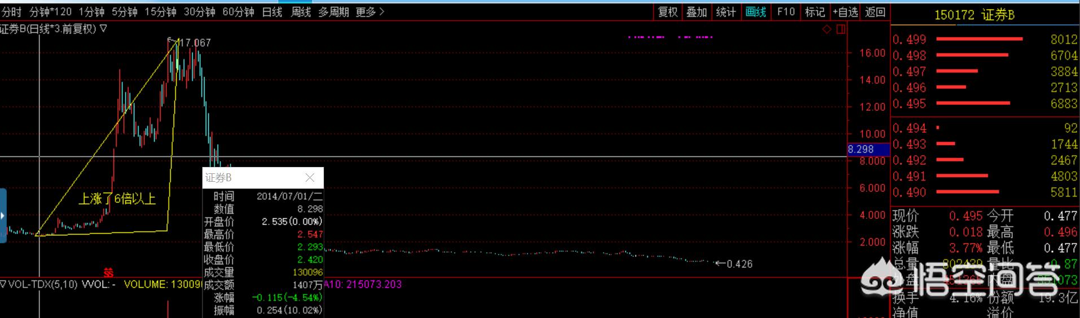This screenshot has width=1080, height=318.
Task: Switch to the 分时 intraday tab
Action: 11,12
